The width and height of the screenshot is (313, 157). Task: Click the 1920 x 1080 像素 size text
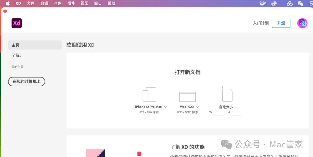pos(188,112)
